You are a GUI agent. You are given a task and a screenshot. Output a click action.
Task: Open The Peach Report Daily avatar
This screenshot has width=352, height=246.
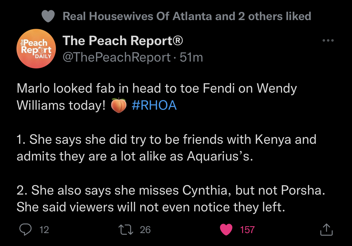pos(36,48)
